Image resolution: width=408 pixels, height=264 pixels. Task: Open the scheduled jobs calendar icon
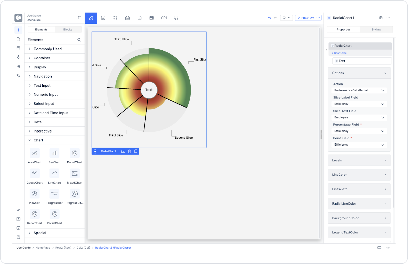pyautogui.click(x=152, y=18)
